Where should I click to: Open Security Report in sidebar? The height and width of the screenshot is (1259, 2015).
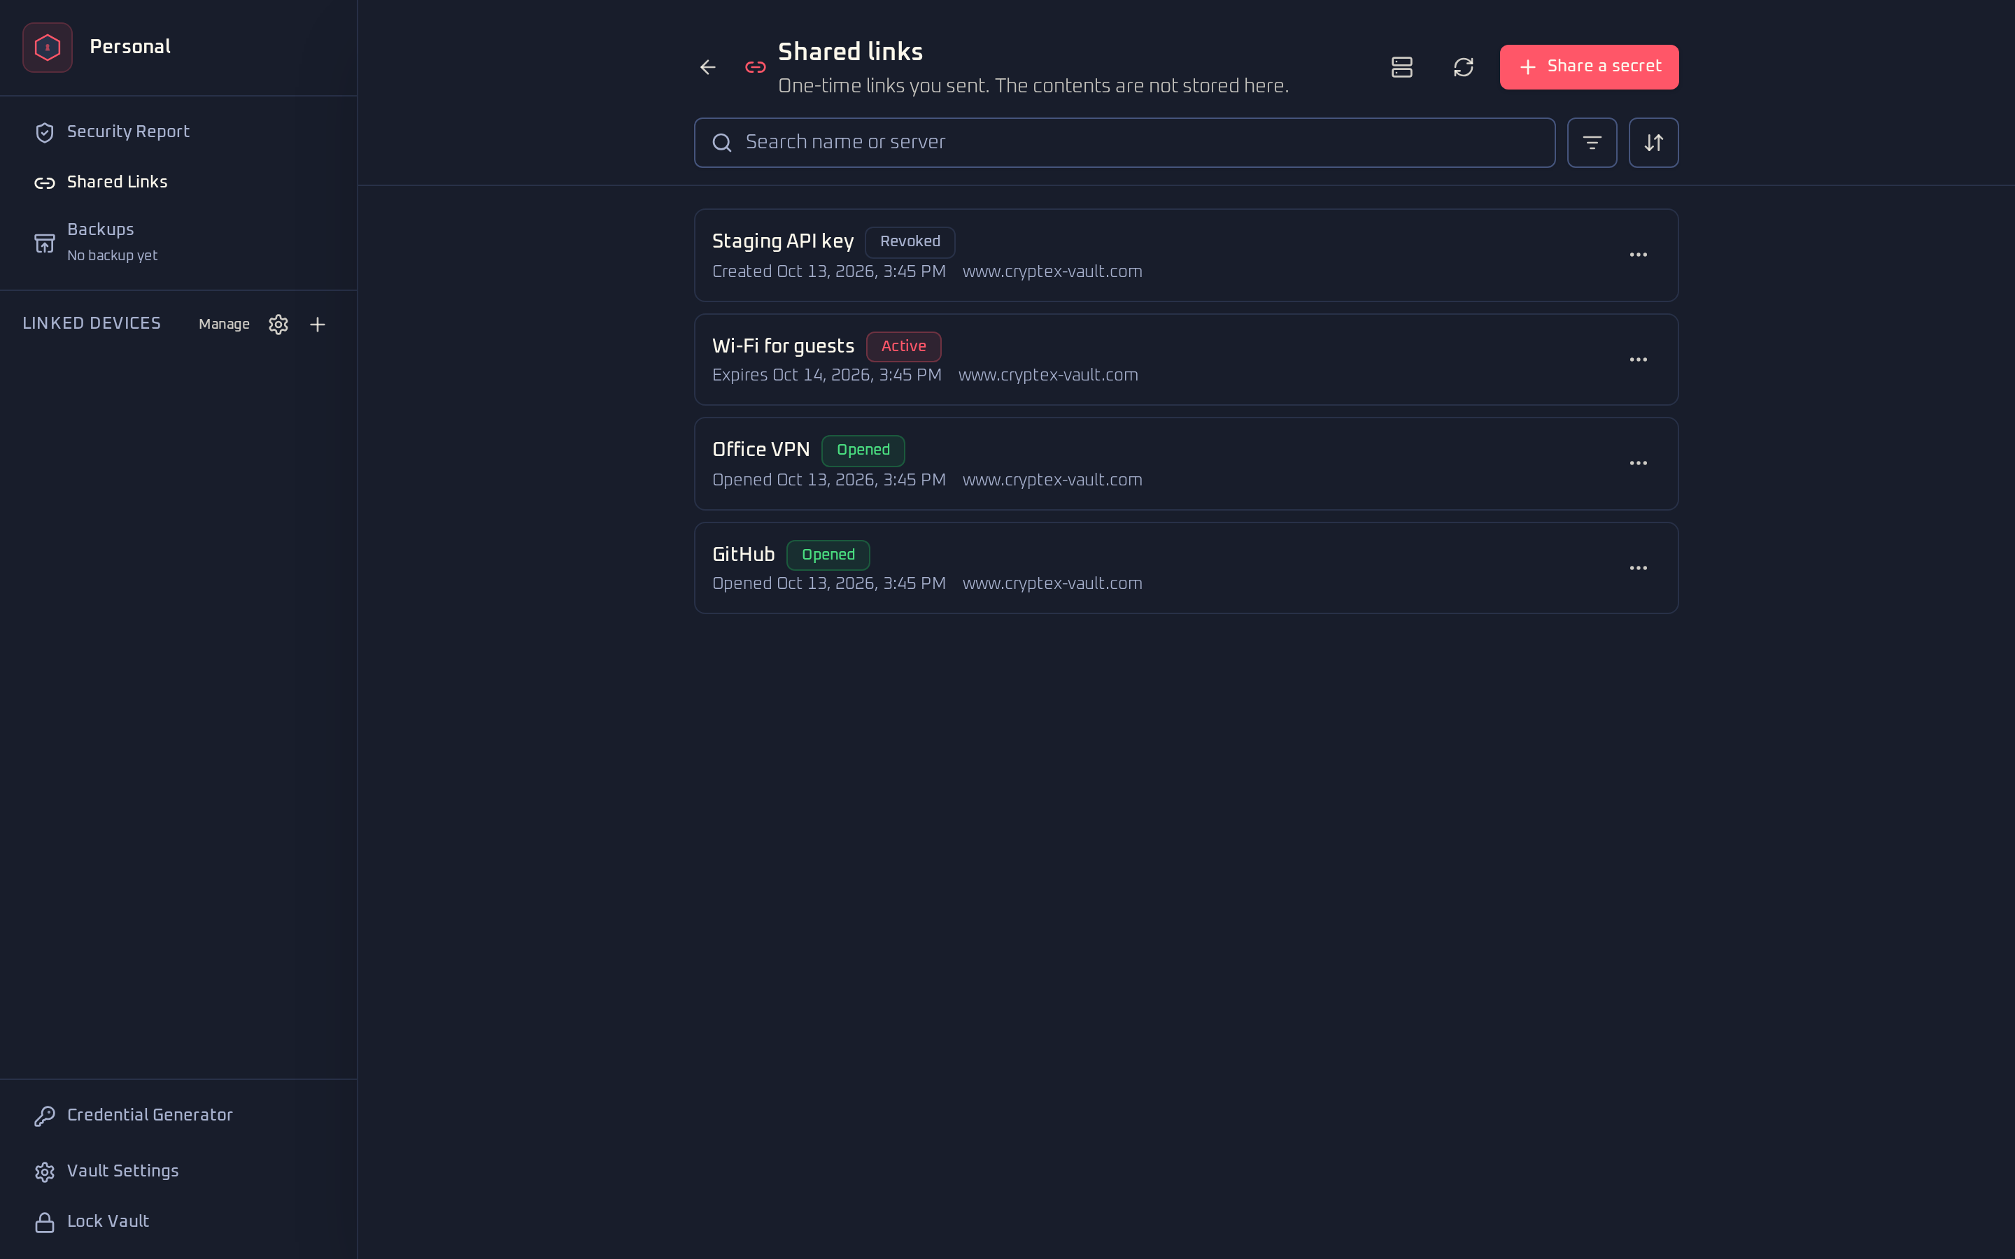pyautogui.click(x=178, y=131)
